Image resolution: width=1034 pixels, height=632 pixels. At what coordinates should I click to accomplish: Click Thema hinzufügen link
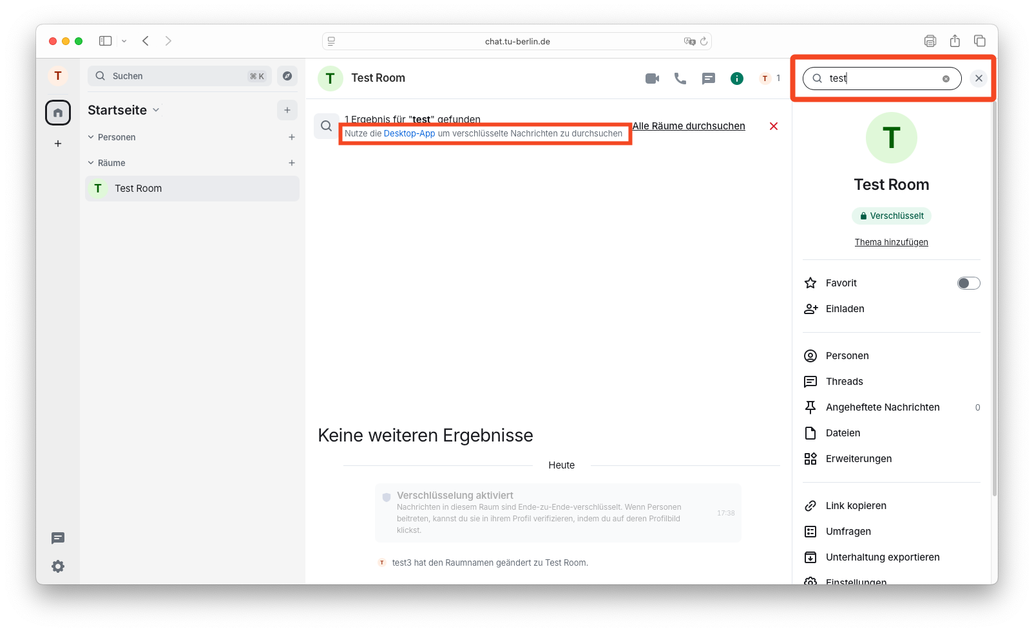891,242
